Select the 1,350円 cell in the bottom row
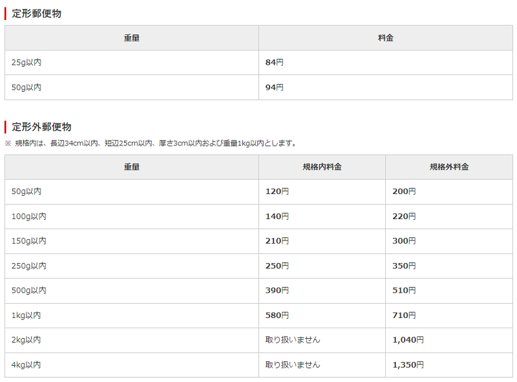Screen dimensions: 517x382 [407, 364]
